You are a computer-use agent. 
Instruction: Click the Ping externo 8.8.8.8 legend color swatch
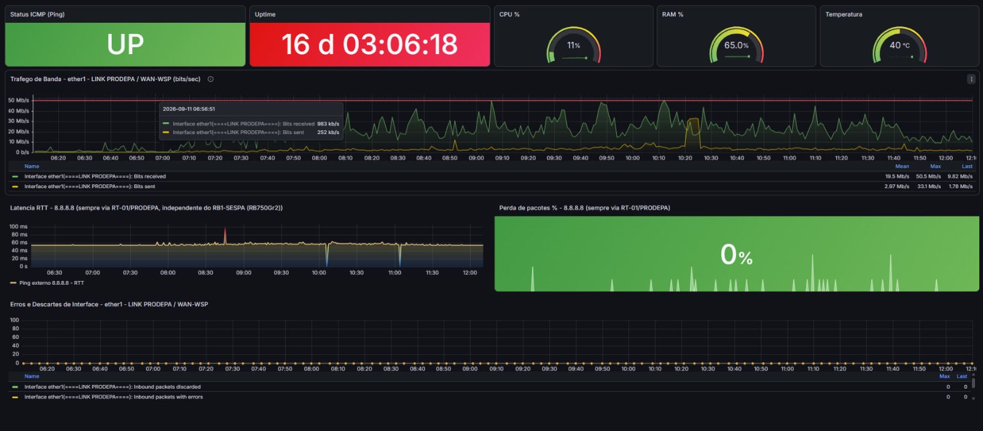13,283
